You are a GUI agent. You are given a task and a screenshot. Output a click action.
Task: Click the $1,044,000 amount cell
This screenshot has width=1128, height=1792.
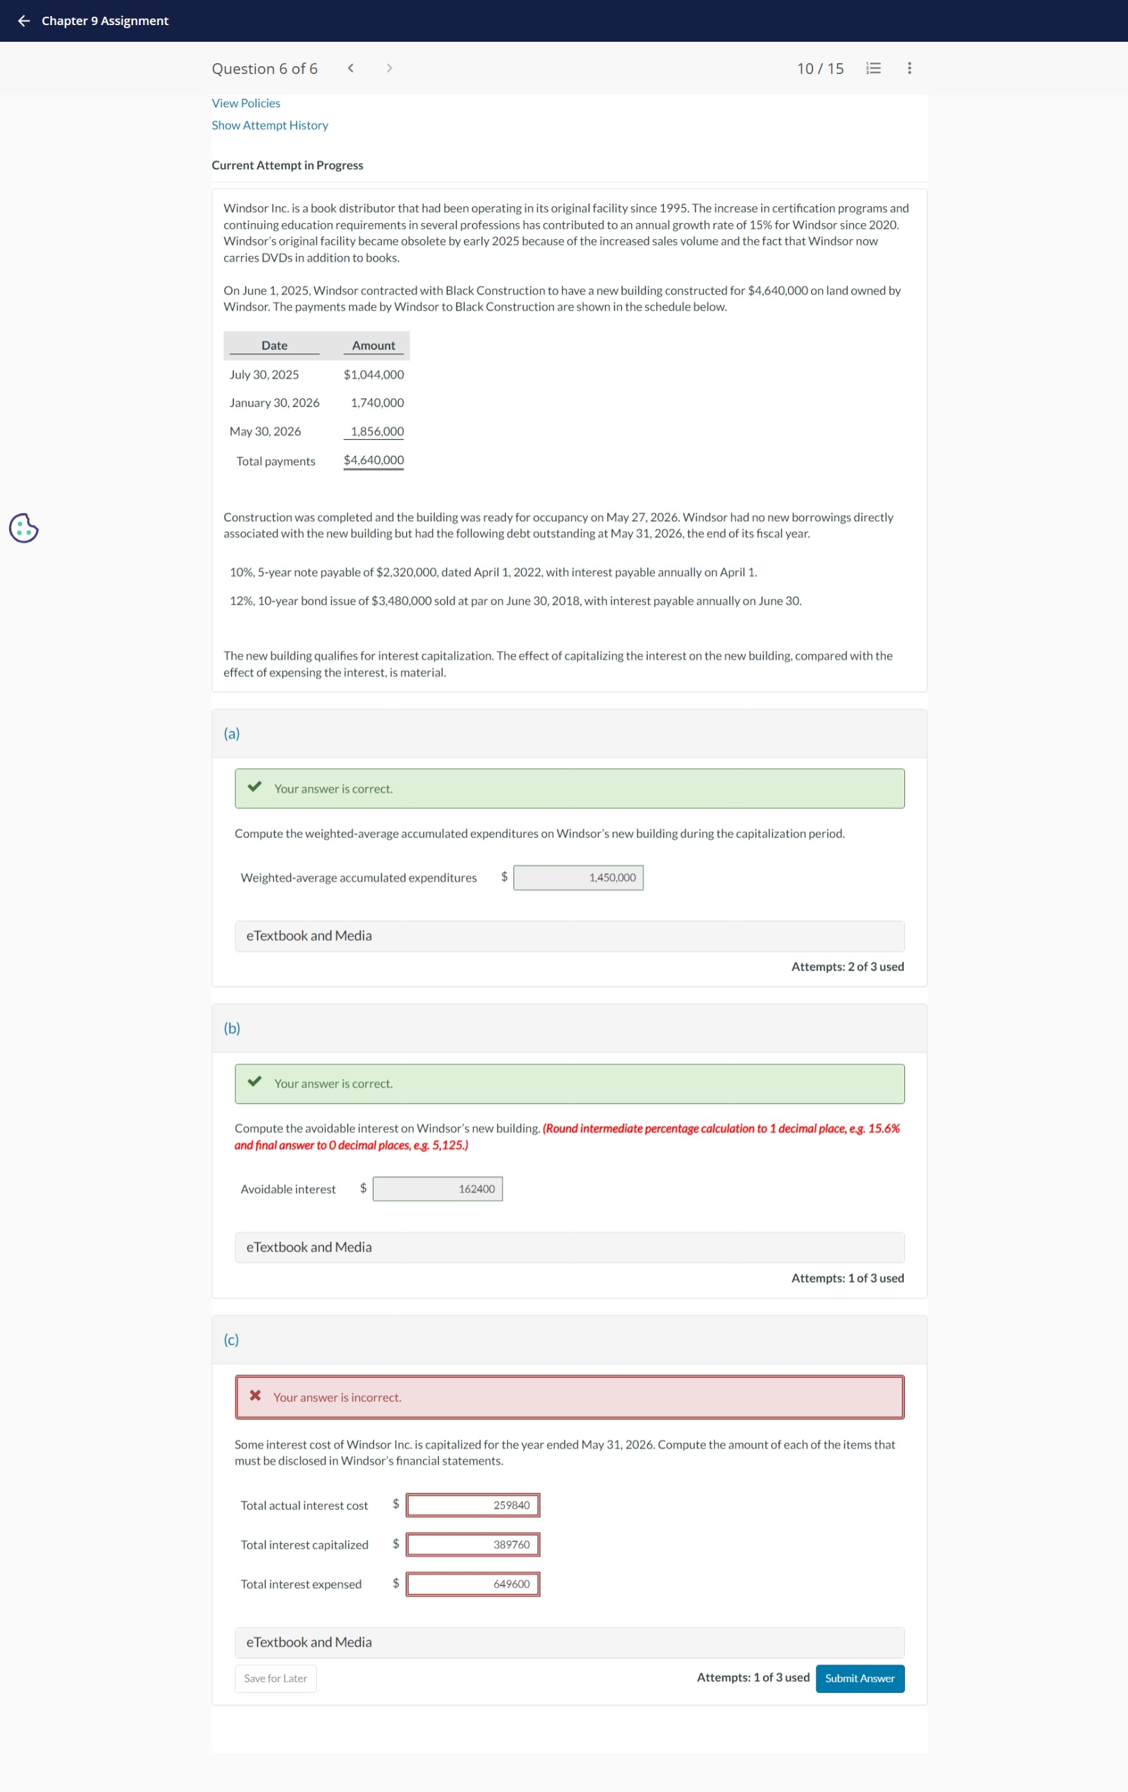click(373, 374)
